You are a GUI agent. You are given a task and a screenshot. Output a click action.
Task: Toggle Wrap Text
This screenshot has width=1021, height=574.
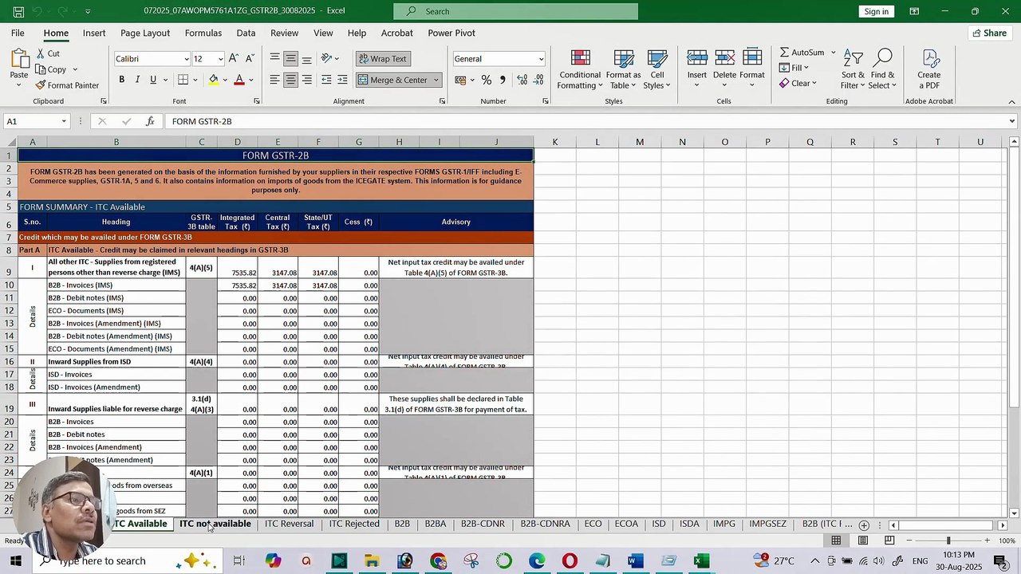tap(382, 59)
